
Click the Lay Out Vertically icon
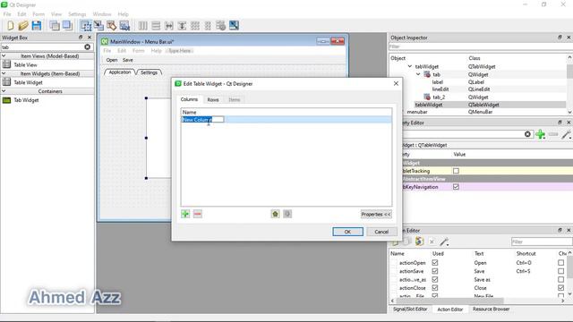(x=156, y=26)
